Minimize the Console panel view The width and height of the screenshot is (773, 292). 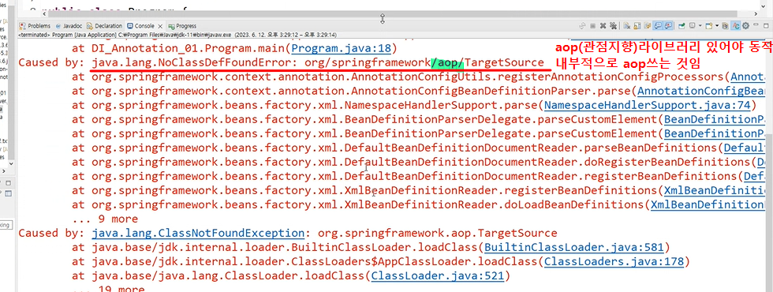pyautogui.click(x=756, y=24)
